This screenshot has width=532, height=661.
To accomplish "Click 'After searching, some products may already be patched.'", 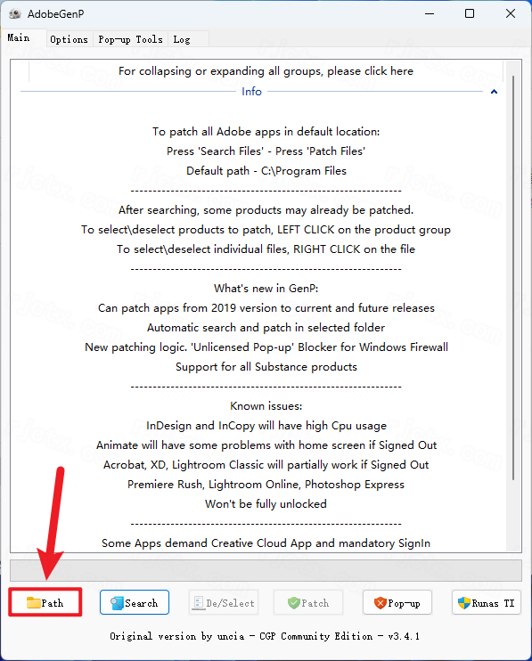I will click(266, 210).
